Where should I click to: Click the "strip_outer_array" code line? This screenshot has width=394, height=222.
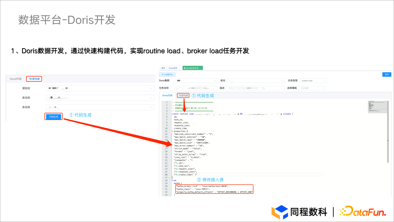[190, 154]
